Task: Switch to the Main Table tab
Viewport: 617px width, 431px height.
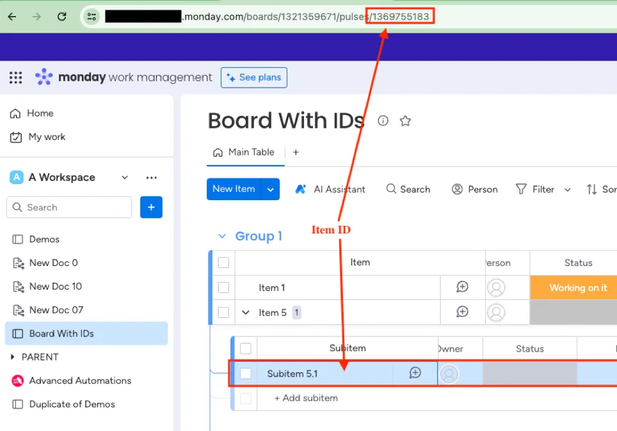Action: (x=244, y=152)
